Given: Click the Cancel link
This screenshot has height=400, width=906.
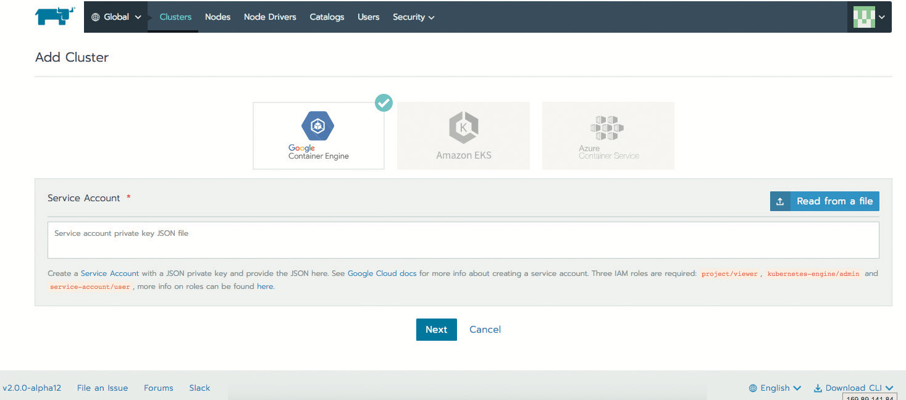Looking at the screenshot, I should coord(485,330).
